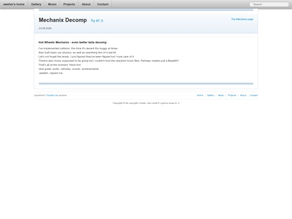Screen dimensions: 292x219
Task: Go to Projects in the footer links
Action: 232,95
